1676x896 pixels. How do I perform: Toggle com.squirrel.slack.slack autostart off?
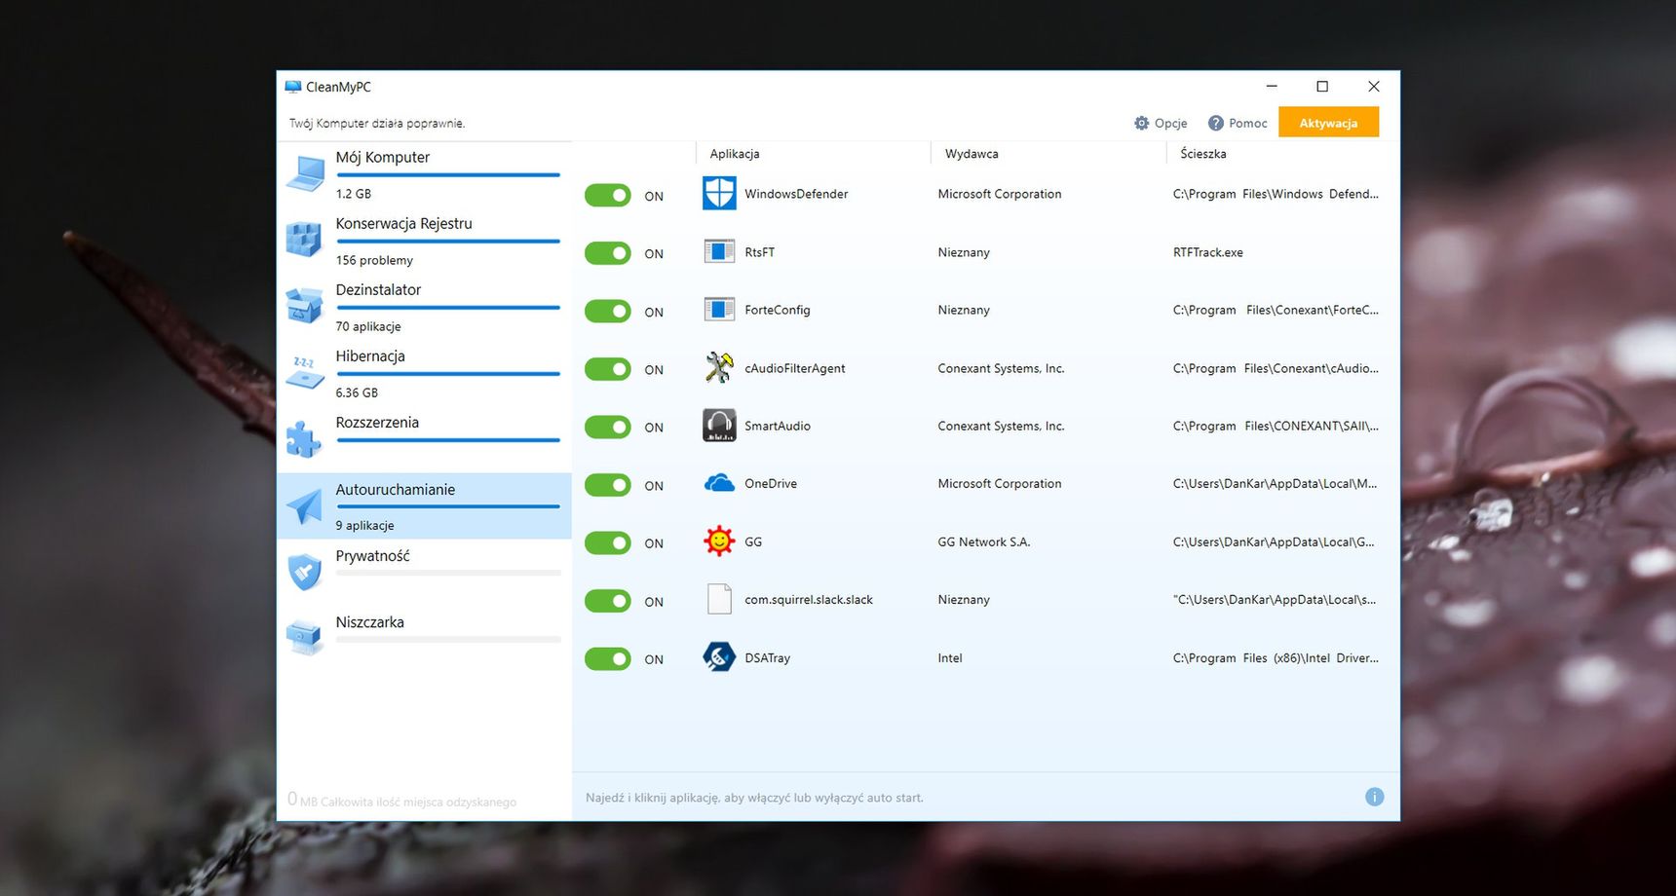(x=608, y=601)
